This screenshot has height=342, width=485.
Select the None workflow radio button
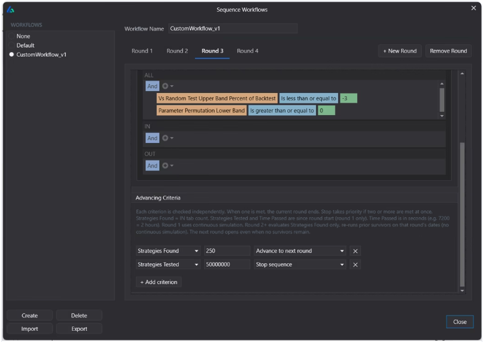(12, 36)
